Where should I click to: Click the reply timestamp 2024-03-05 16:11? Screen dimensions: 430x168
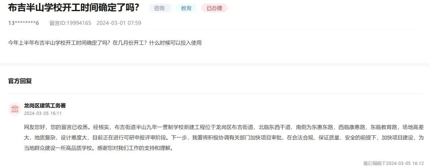click(43, 113)
